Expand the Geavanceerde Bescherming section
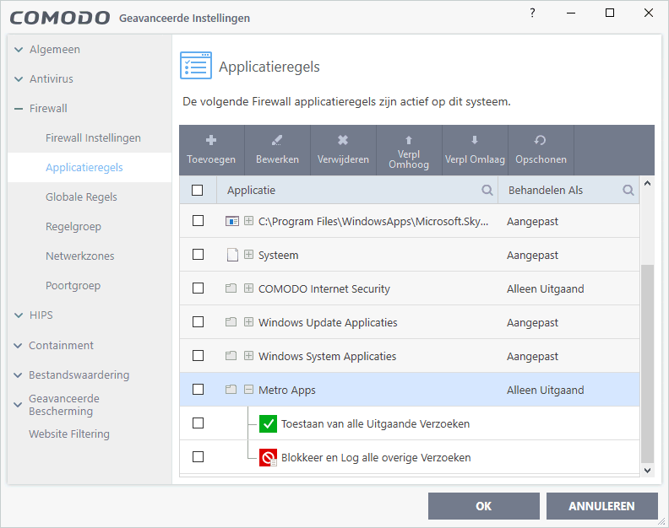The image size is (669, 528). tap(19, 405)
